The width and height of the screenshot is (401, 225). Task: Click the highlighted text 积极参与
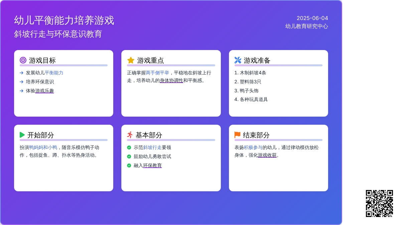click(253, 147)
